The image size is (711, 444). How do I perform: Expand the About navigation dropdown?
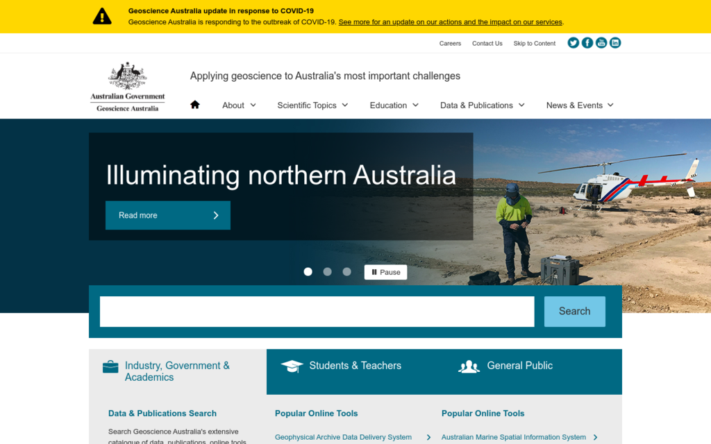coord(239,105)
